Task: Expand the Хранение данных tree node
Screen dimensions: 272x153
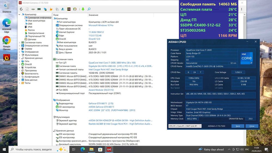Action: coord(19,58)
